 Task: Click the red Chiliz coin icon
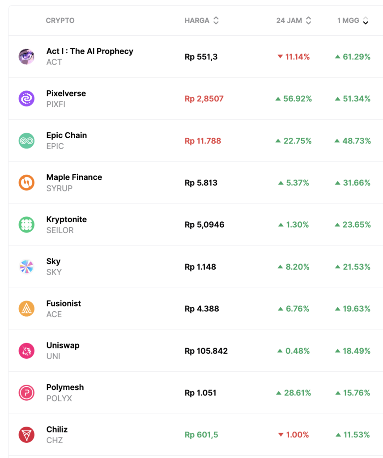26,435
